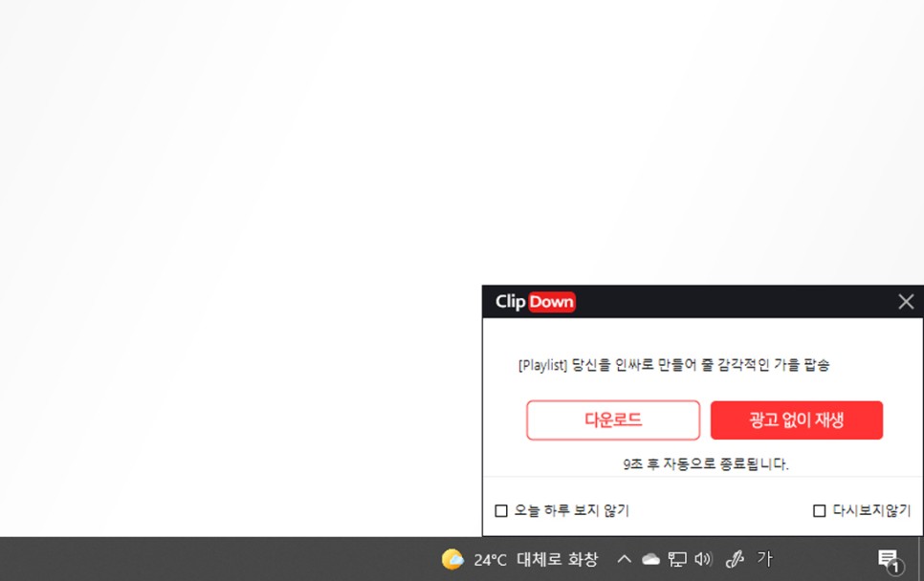The image size is (924, 581).
Task: Open the volume speaker icon
Action: (x=703, y=559)
